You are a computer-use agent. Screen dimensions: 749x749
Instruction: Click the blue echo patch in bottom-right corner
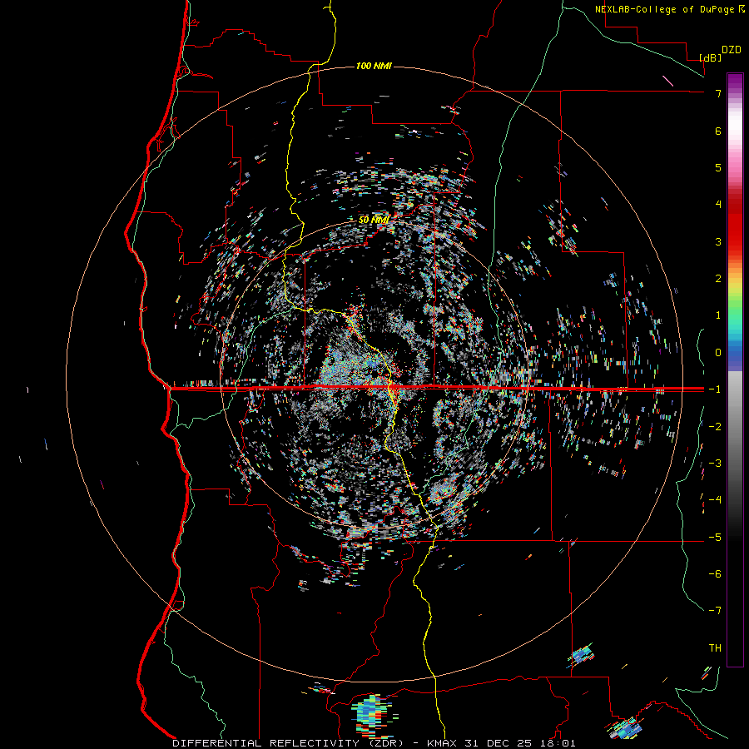tap(626, 729)
